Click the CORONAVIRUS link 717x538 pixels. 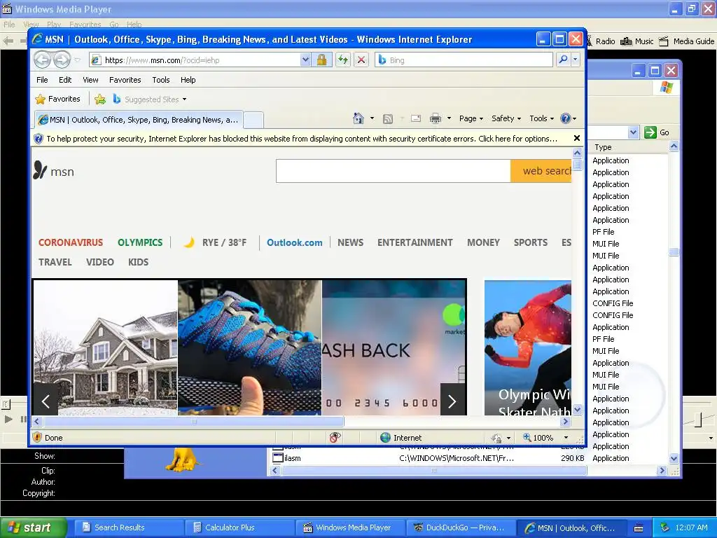pyautogui.click(x=71, y=242)
